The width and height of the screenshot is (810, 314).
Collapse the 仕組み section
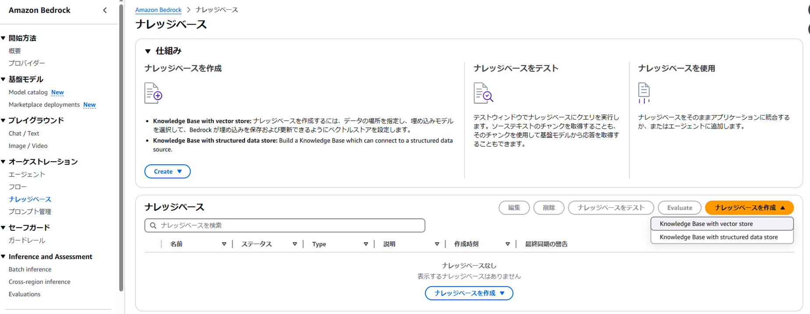click(148, 51)
